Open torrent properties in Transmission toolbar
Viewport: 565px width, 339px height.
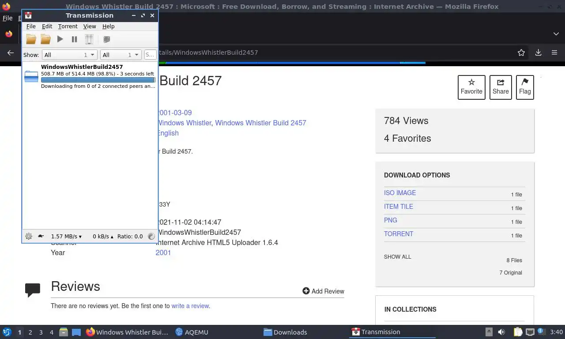pos(106,39)
